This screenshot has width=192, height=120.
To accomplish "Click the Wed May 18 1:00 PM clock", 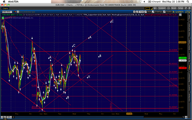I will (x=173, y=2).
